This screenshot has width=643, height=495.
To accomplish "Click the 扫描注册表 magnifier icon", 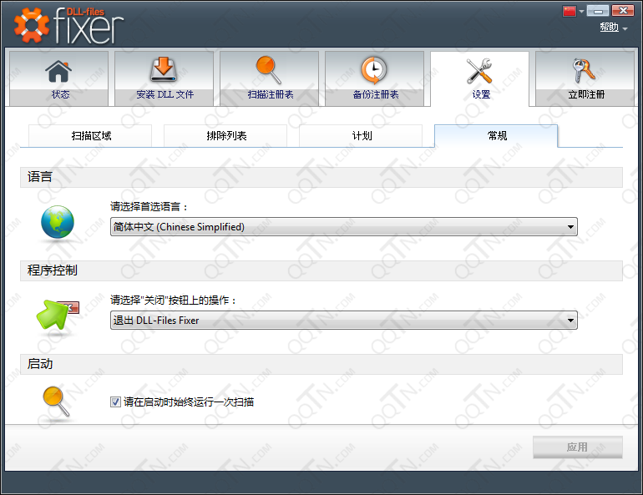I will coord(269,70).
